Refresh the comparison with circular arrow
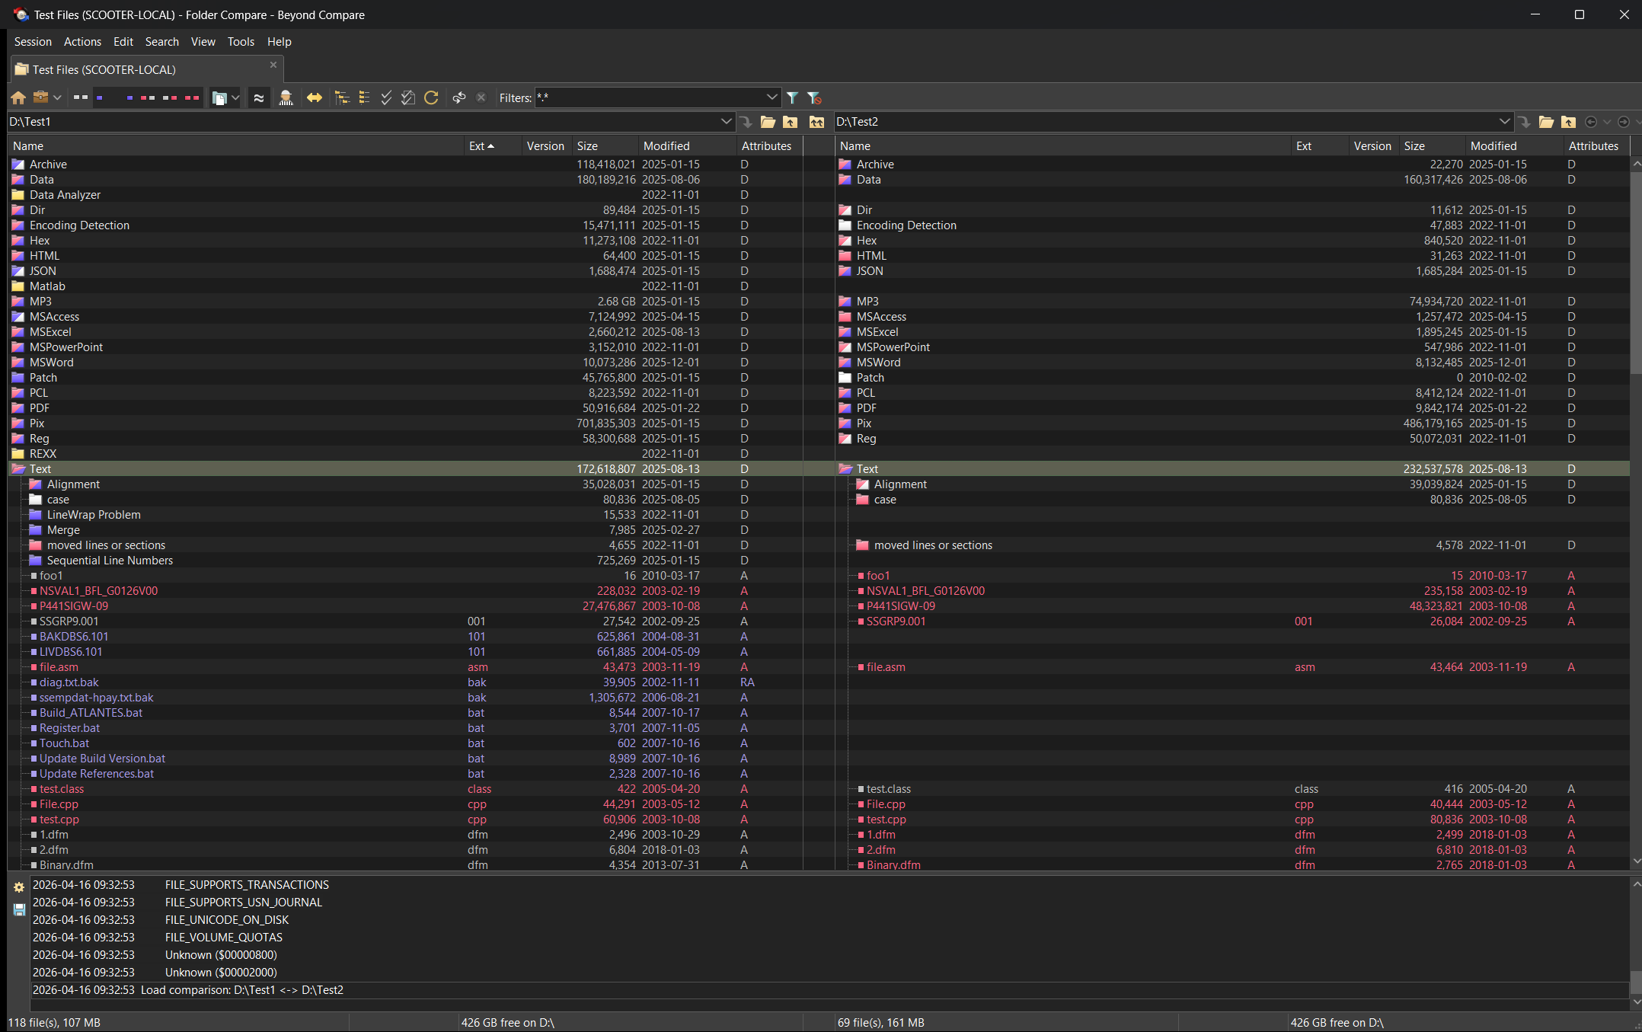The height and width of the screenshot is (1032, 1642). tap(431, 97)
